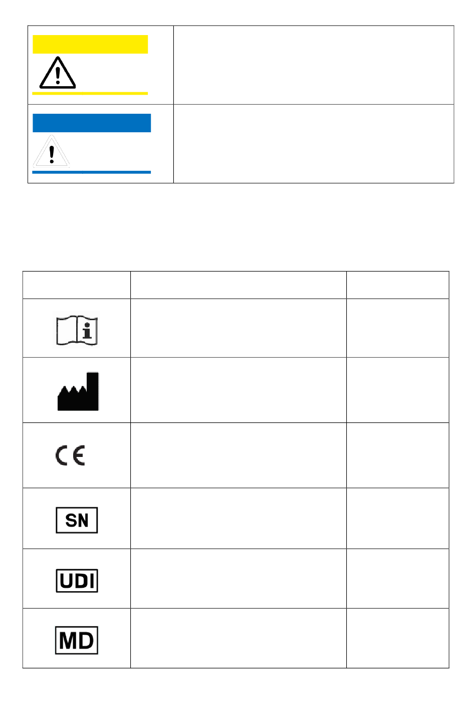The image size is (476, 711).
Task: Click the UDI device identifier symbol
Action: 77,581
